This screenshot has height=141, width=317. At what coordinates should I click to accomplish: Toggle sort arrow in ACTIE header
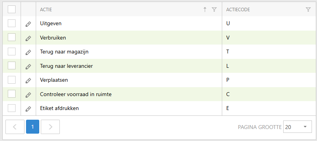tap(205, 9)
